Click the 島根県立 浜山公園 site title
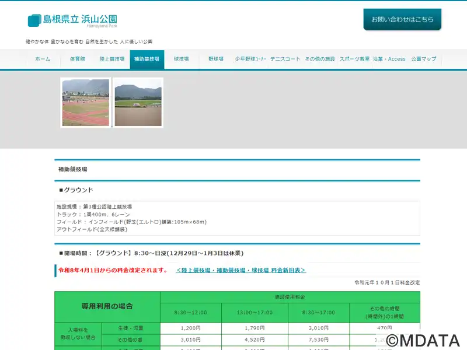The width and height of the screenshot is (467, 350). tap(80, 19)
